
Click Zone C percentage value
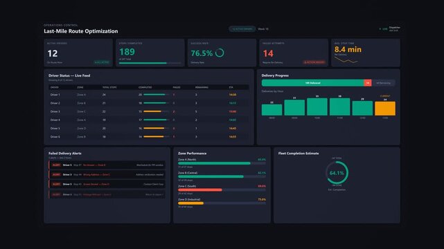pyautogui.click(x=262, y=186)
